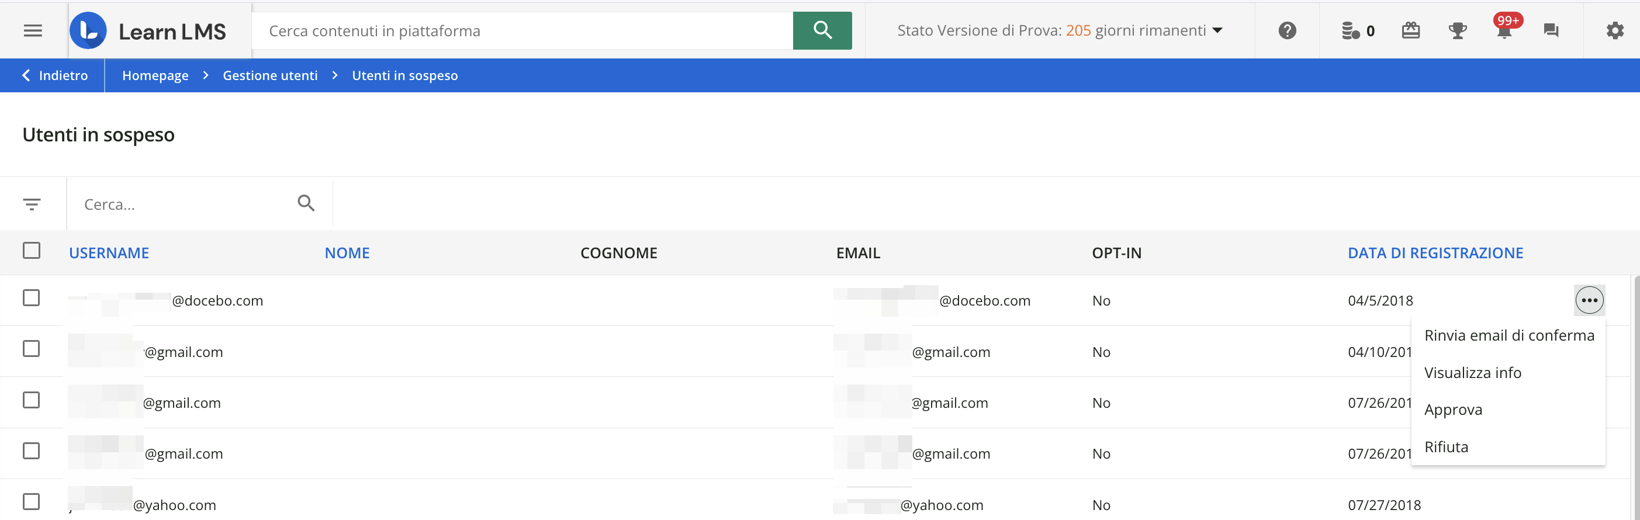Open the hamburger main menu
Screen dimensions: 1640x520
coord(33,30)
